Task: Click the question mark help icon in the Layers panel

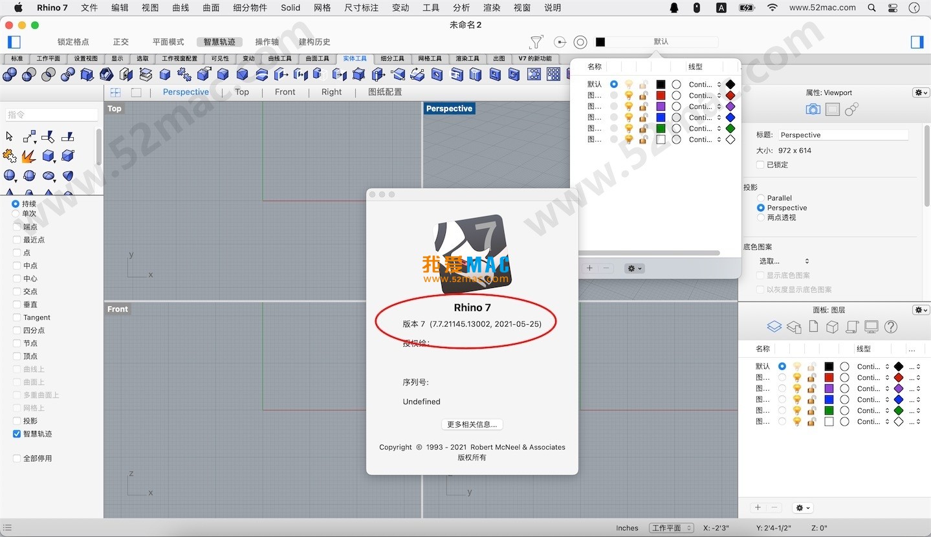Action: pyautogui.click(x=891, y=327)
